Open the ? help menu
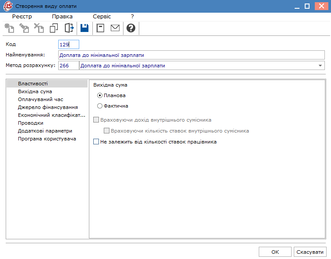 (x=132, y=17)
